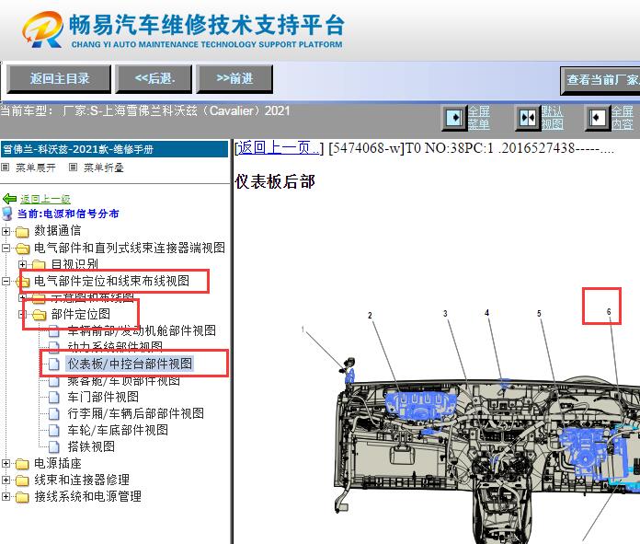Click the page icon beside 搭铁视图
The image size is (640, 544).
tap(54, 446)
